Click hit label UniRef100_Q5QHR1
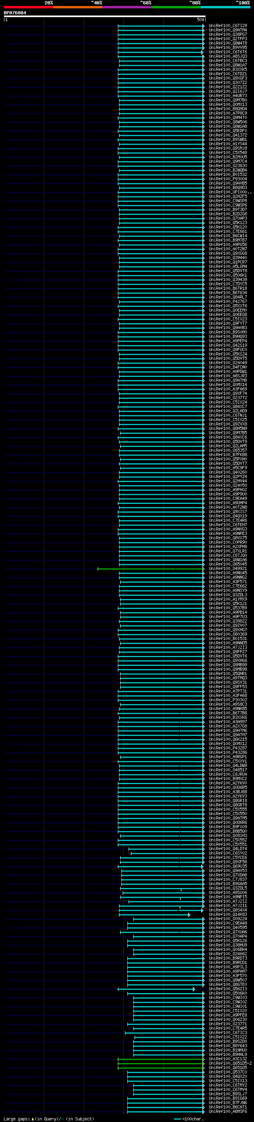This screenshot has height=1122, width=254. point(228,673)
